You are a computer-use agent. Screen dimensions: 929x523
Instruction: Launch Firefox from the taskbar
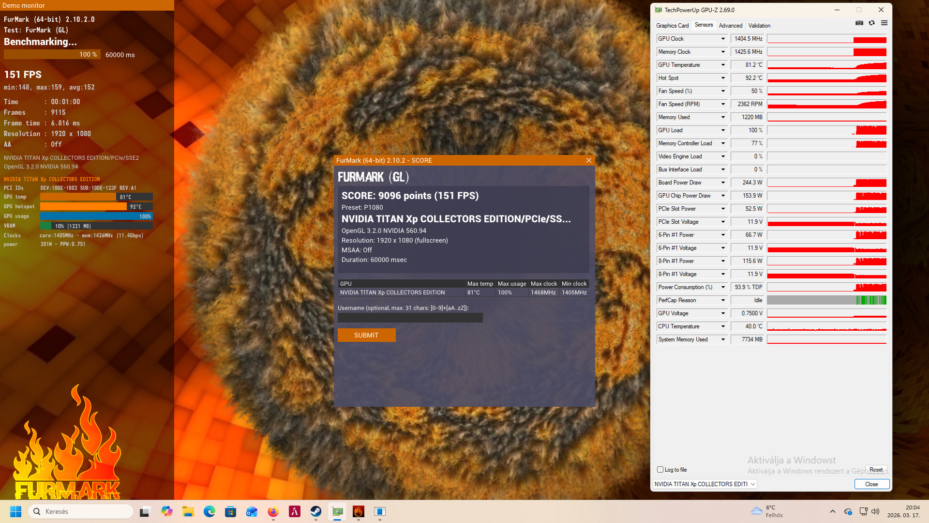coord(273,511)
